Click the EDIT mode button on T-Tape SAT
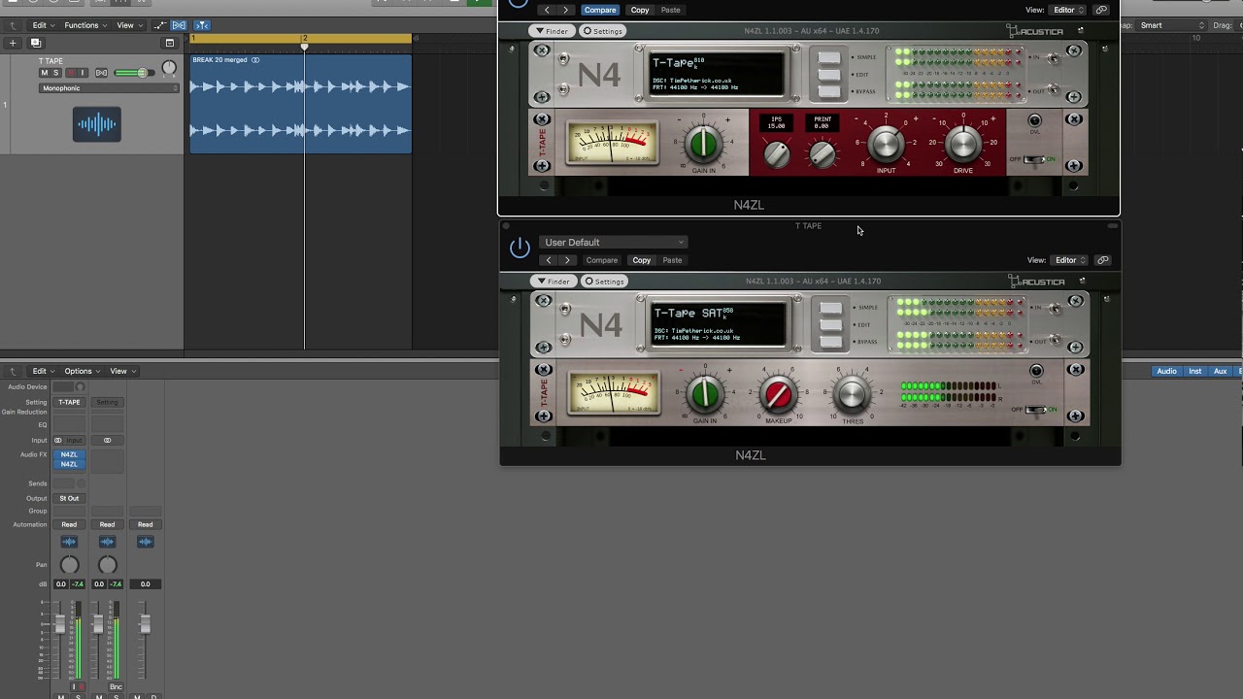Viewport: 1243px width, 699px height. click(830, 325)
